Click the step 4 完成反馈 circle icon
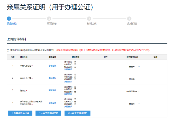Screen dimensions: 189x122 [129, 19]
